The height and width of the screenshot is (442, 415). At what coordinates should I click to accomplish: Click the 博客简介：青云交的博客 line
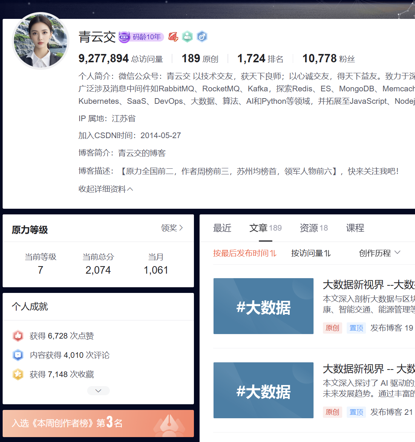(122, 153)
